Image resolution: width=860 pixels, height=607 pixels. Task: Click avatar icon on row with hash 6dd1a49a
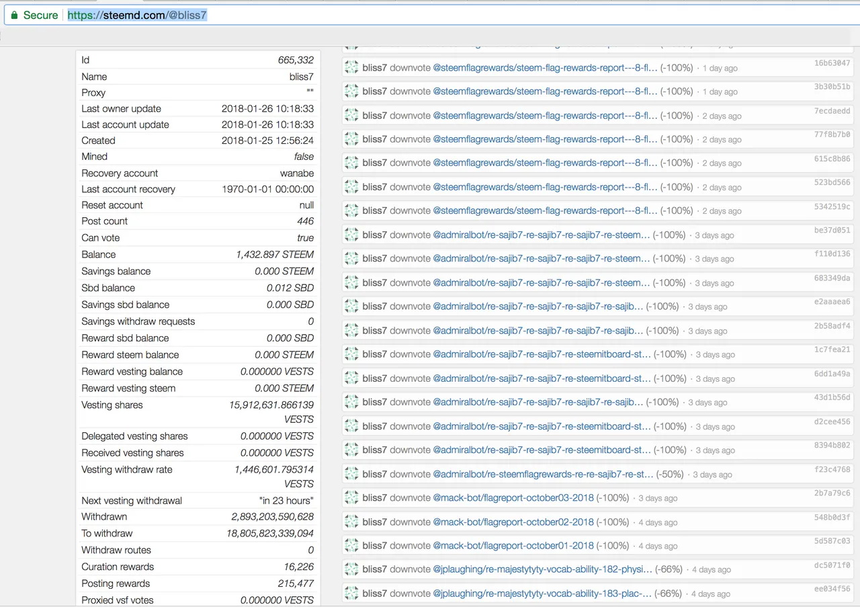coord(351,378)
